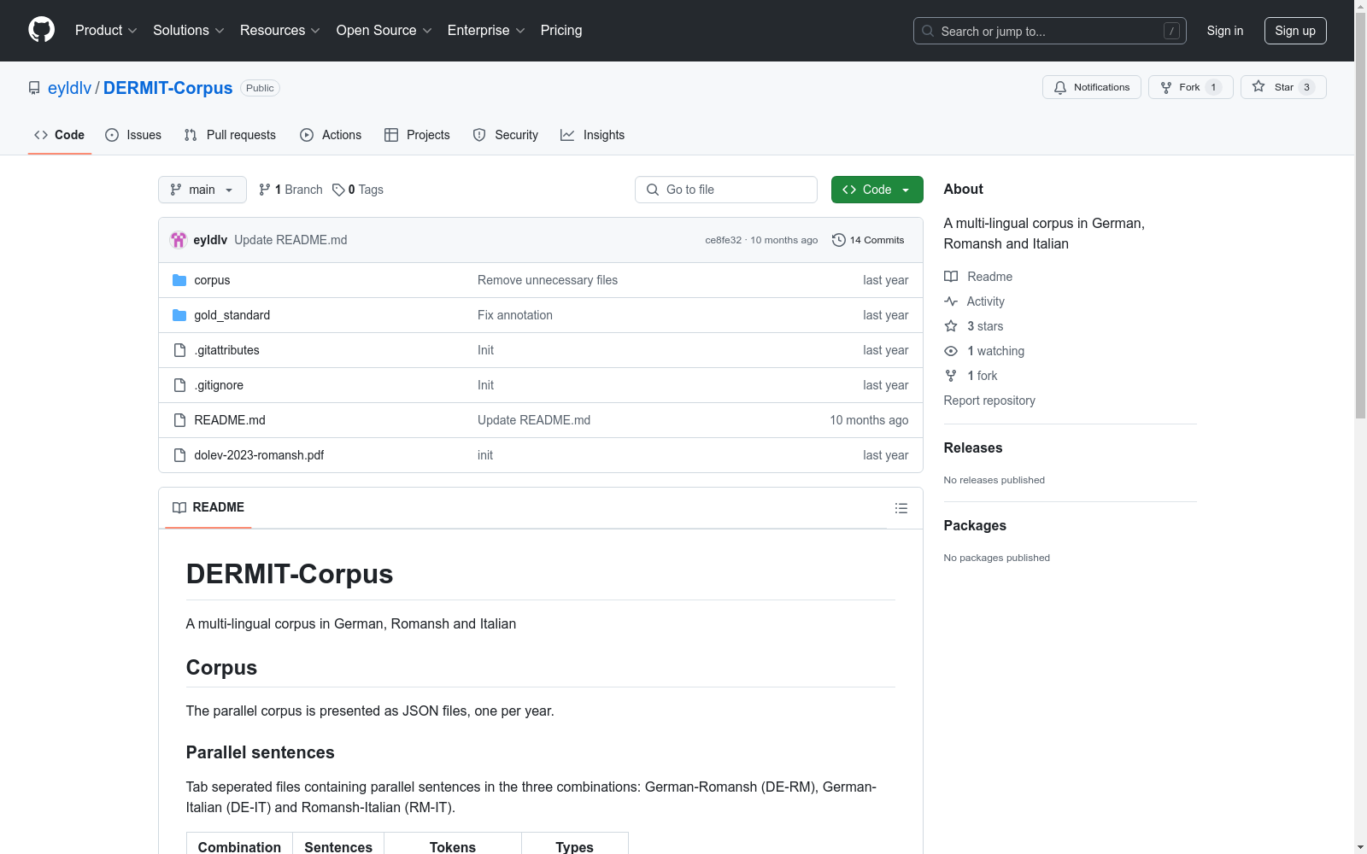
Task: Open the DERMIT-Corpus repository link
Action: [x=167, y=88]
